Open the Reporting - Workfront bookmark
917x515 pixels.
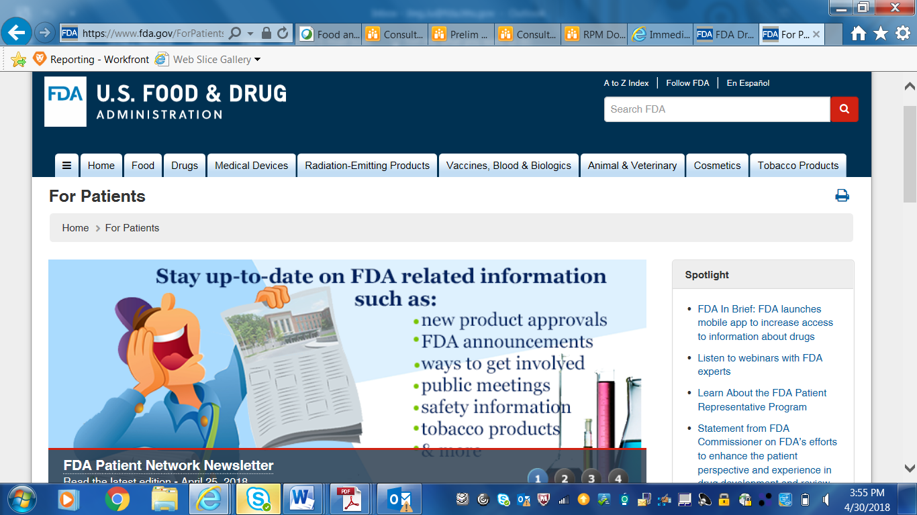[91, 59]
